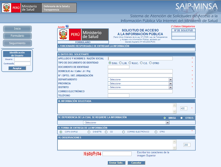Open the Ayuda help question-mark icon
Screen dimensions: 221x167
(x=67, y=26)
